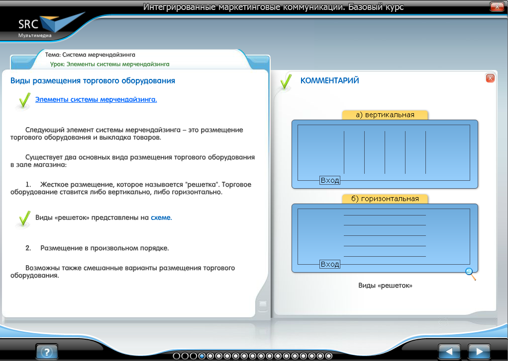Image resolution: width=508 pixels, height=361 pixels.
Task: Close the КОММЕНТАРИЙ panel
Action: pos(490,78)
